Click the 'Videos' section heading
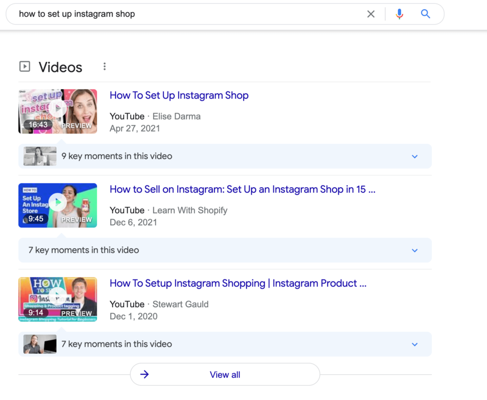 point(60,67)
